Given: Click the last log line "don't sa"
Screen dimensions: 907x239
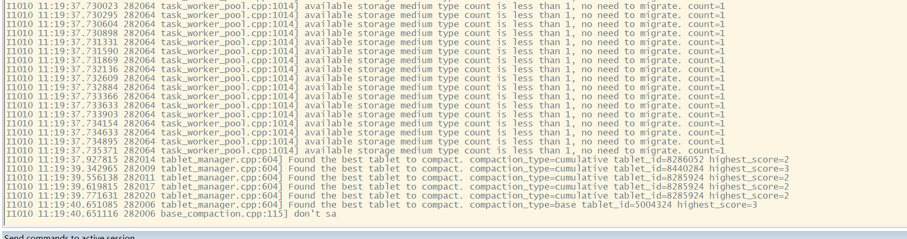Looking at the screenshot, I should coord(315,214).
